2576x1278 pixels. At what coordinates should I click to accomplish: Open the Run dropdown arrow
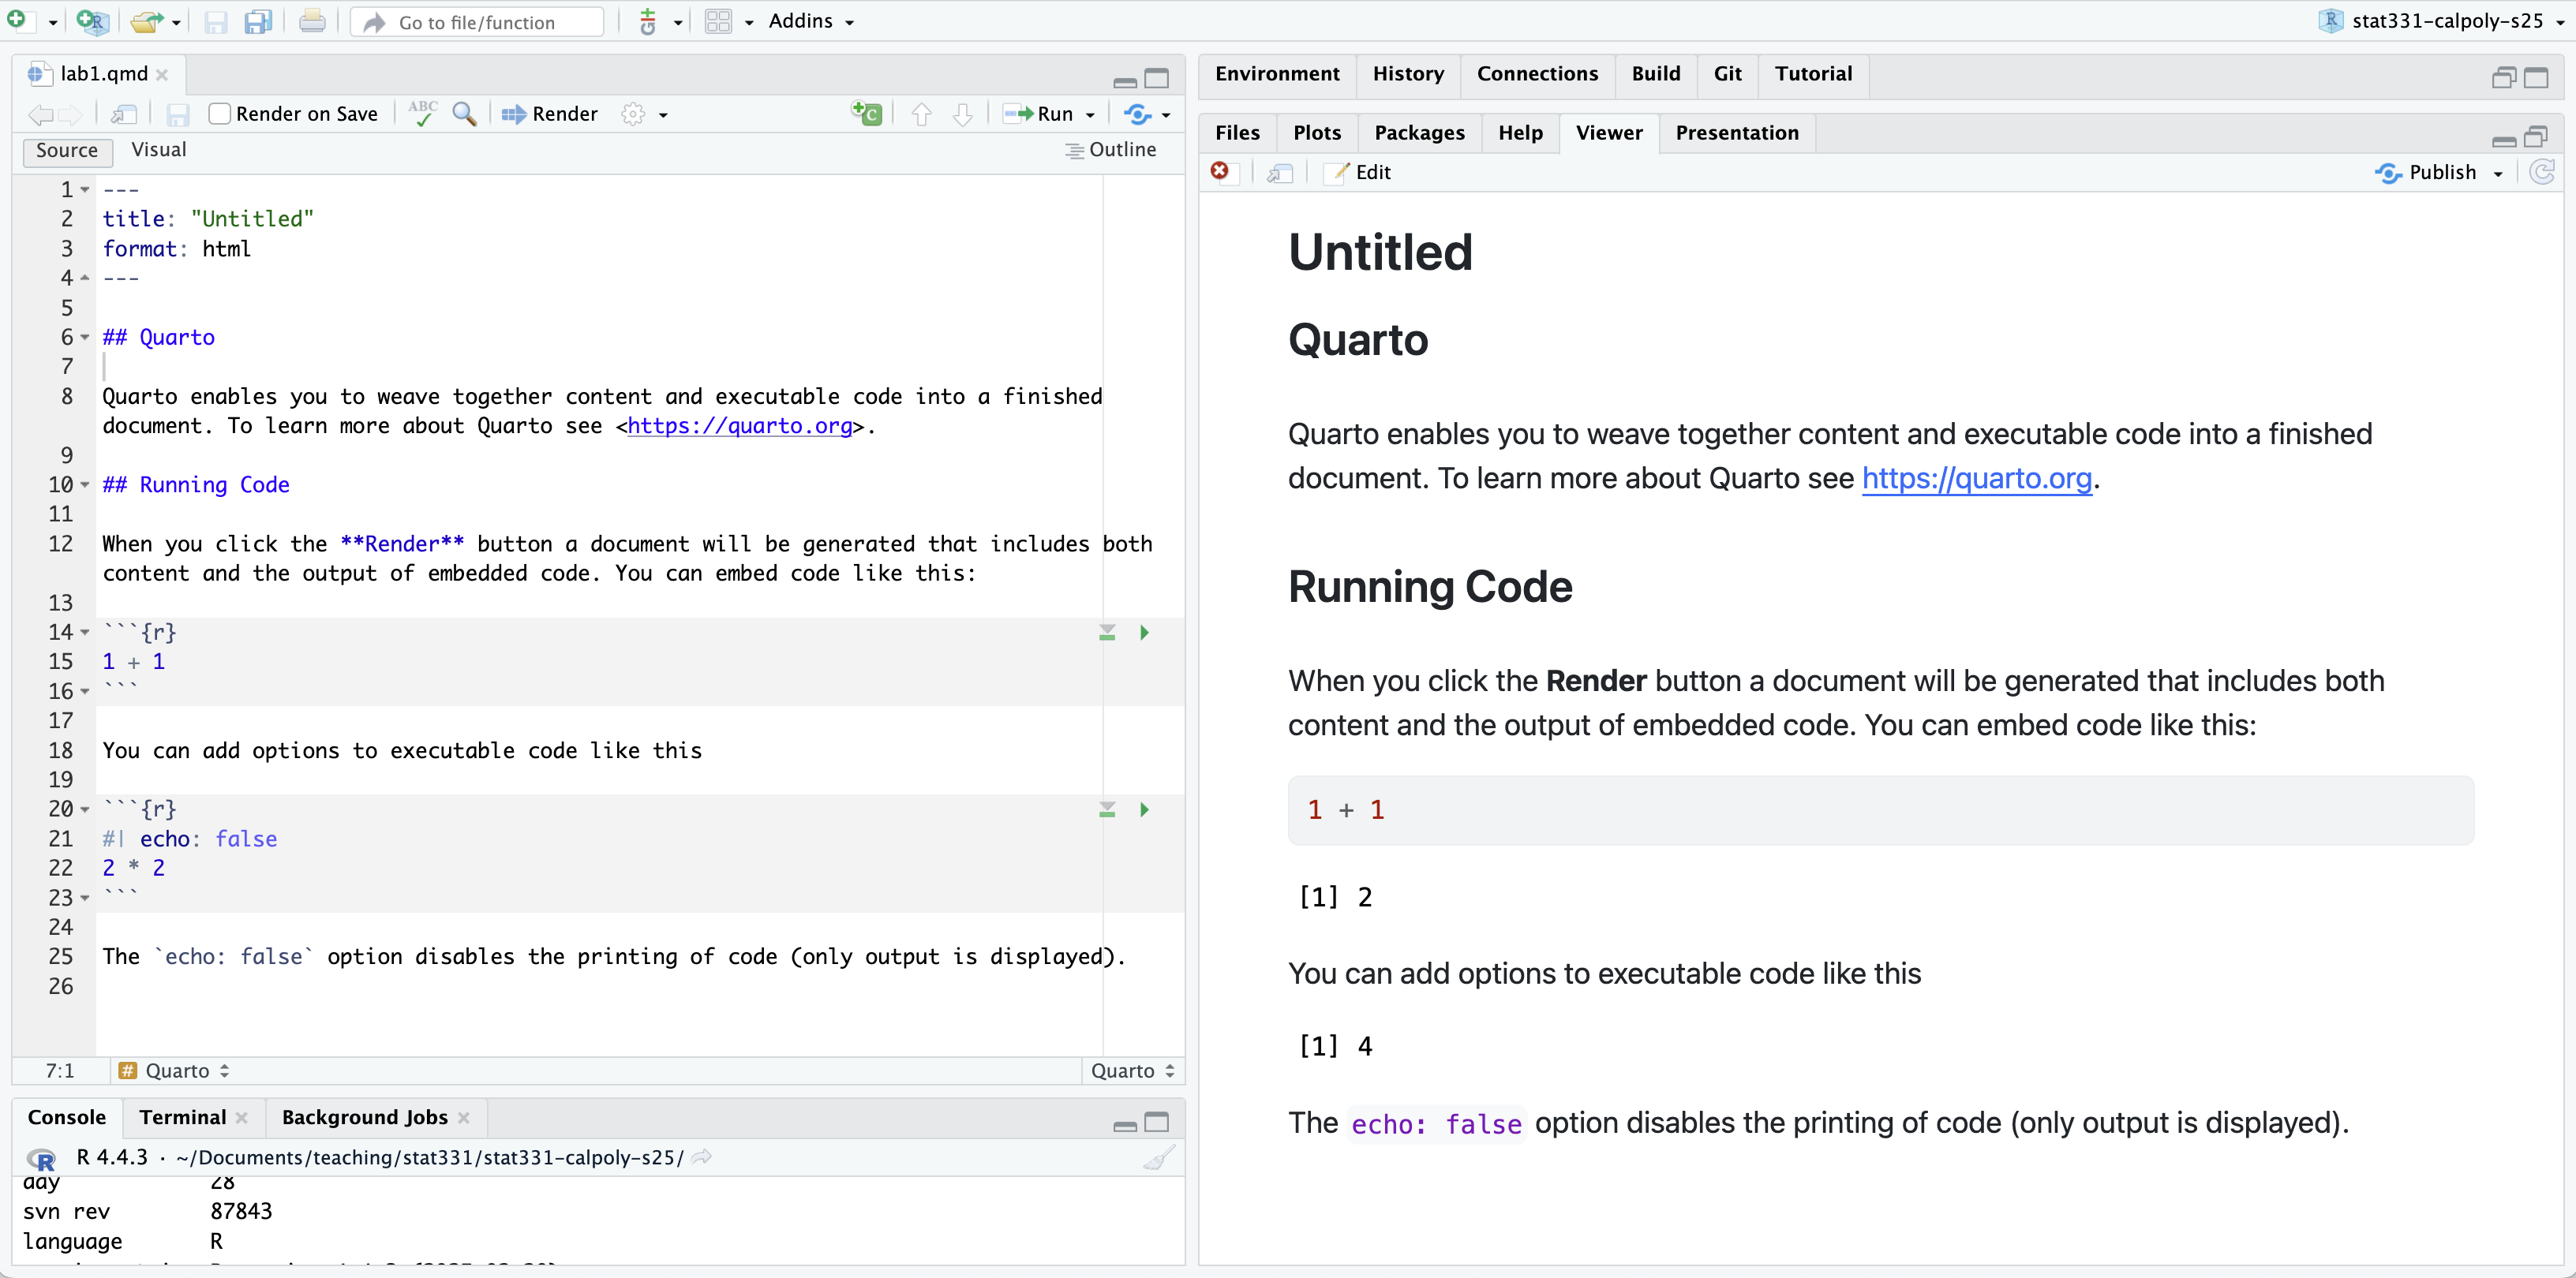point(1090,115)
